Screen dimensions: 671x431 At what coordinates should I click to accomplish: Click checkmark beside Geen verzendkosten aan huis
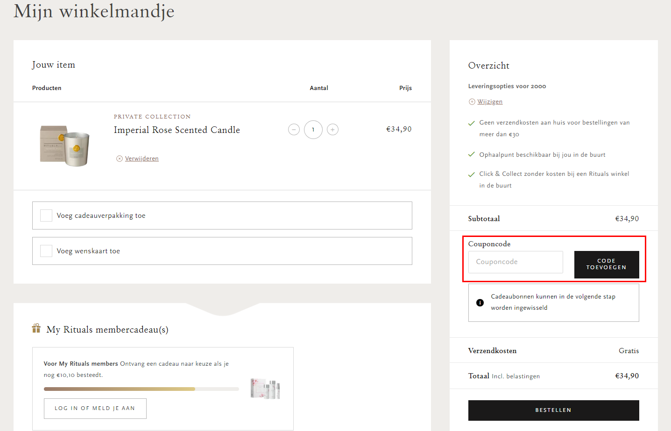coord(472,123)
